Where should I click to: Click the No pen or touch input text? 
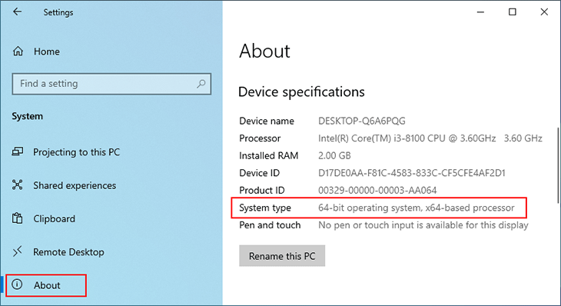coord(423,225)
